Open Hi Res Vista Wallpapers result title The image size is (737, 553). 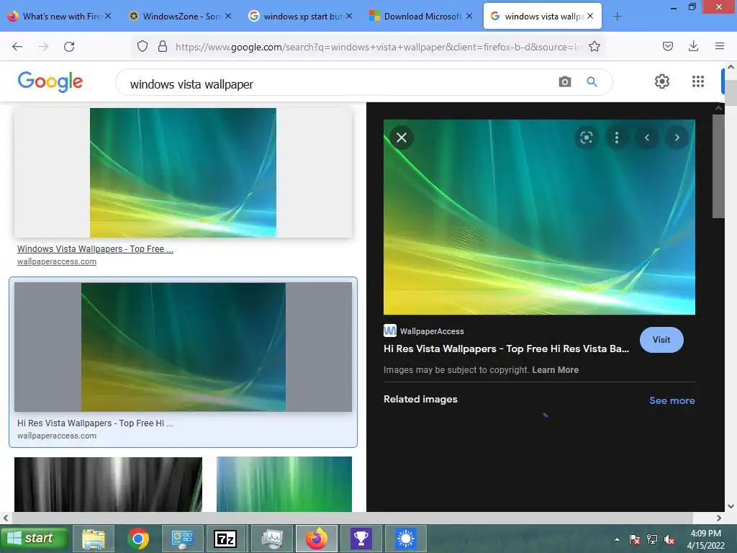coord(96,423)
